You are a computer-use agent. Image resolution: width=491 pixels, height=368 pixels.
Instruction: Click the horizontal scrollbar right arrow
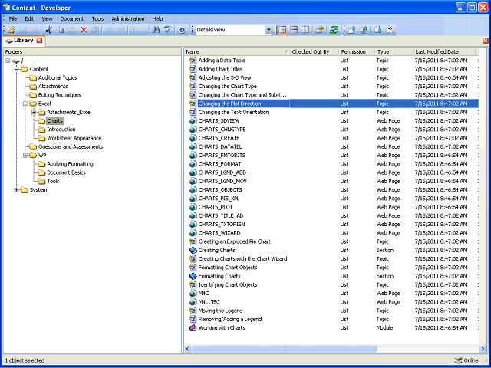click(x=483, y=348)
